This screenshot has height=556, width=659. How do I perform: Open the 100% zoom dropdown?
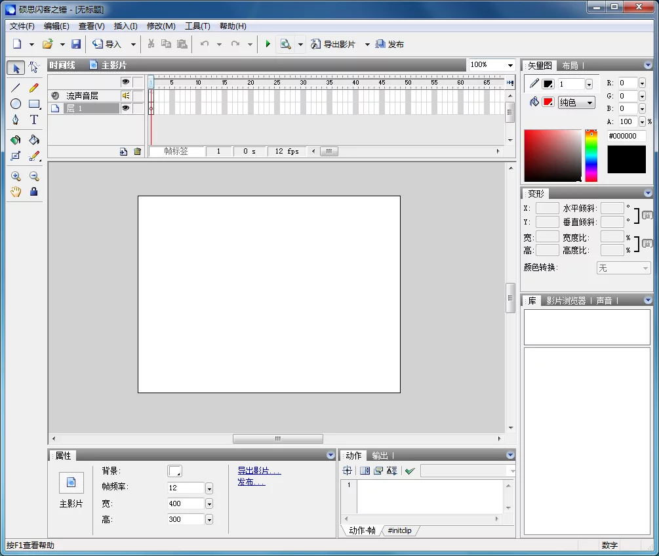coord(509,65)
